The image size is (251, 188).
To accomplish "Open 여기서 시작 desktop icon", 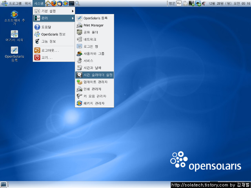I will [15, 36].
